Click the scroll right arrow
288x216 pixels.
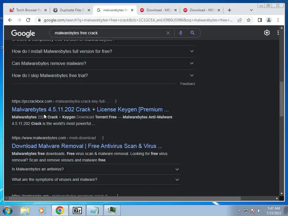click(x=277, y=198)
